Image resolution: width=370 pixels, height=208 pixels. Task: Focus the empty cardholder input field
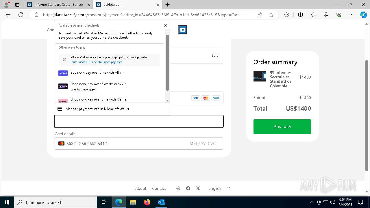(139, 121)
